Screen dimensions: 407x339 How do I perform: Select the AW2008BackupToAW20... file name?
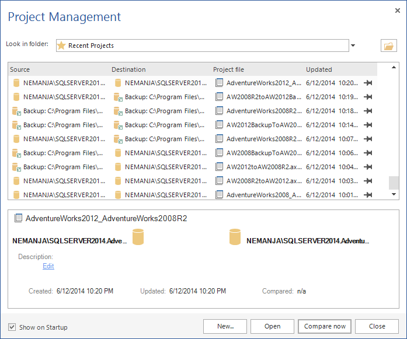click(264, 153)
